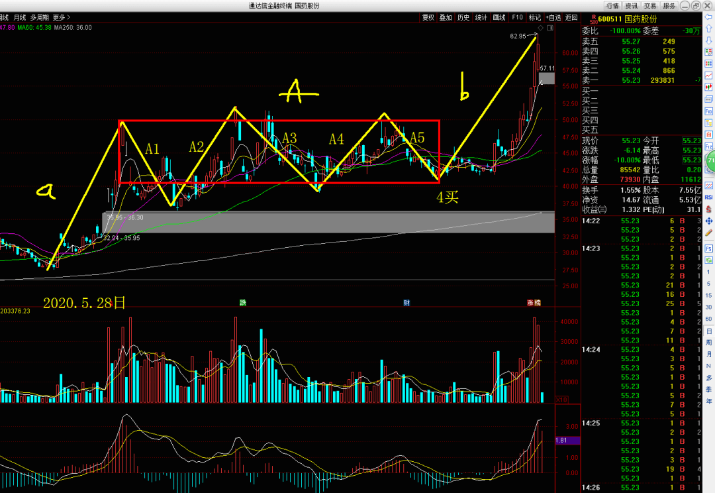Open the 资讯 menu in title bar

tap(632, 5)
